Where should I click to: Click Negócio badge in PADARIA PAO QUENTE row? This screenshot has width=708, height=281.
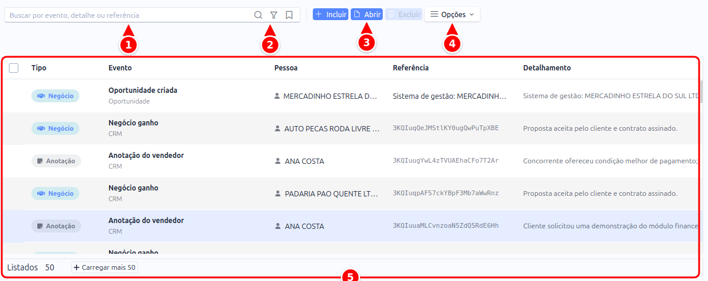[x=55, y=193]
